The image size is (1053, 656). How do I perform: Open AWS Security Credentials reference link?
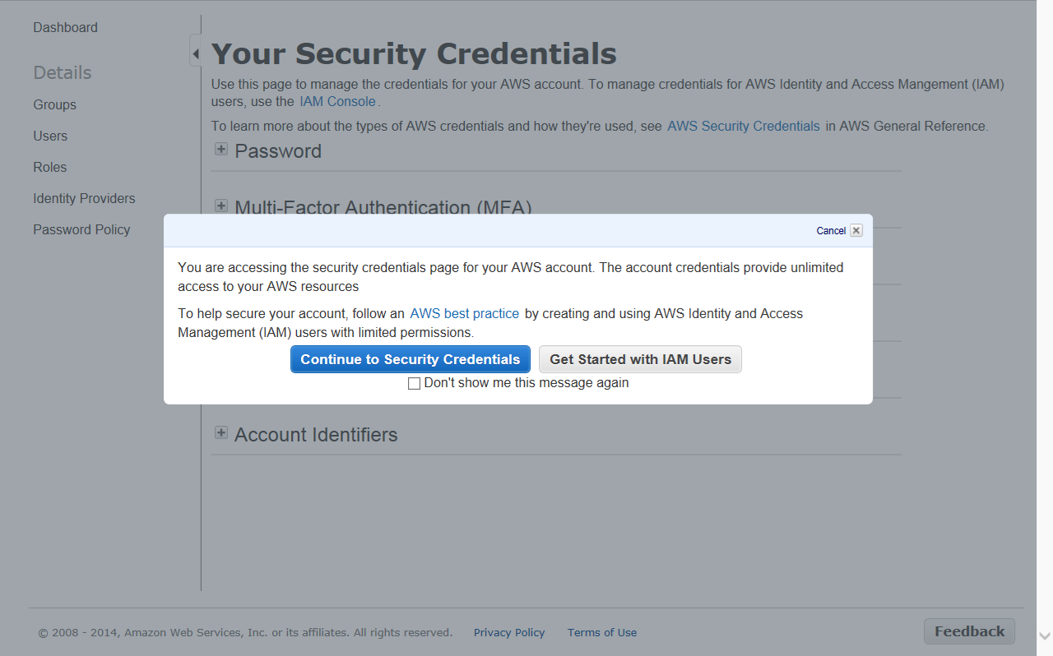743,126
